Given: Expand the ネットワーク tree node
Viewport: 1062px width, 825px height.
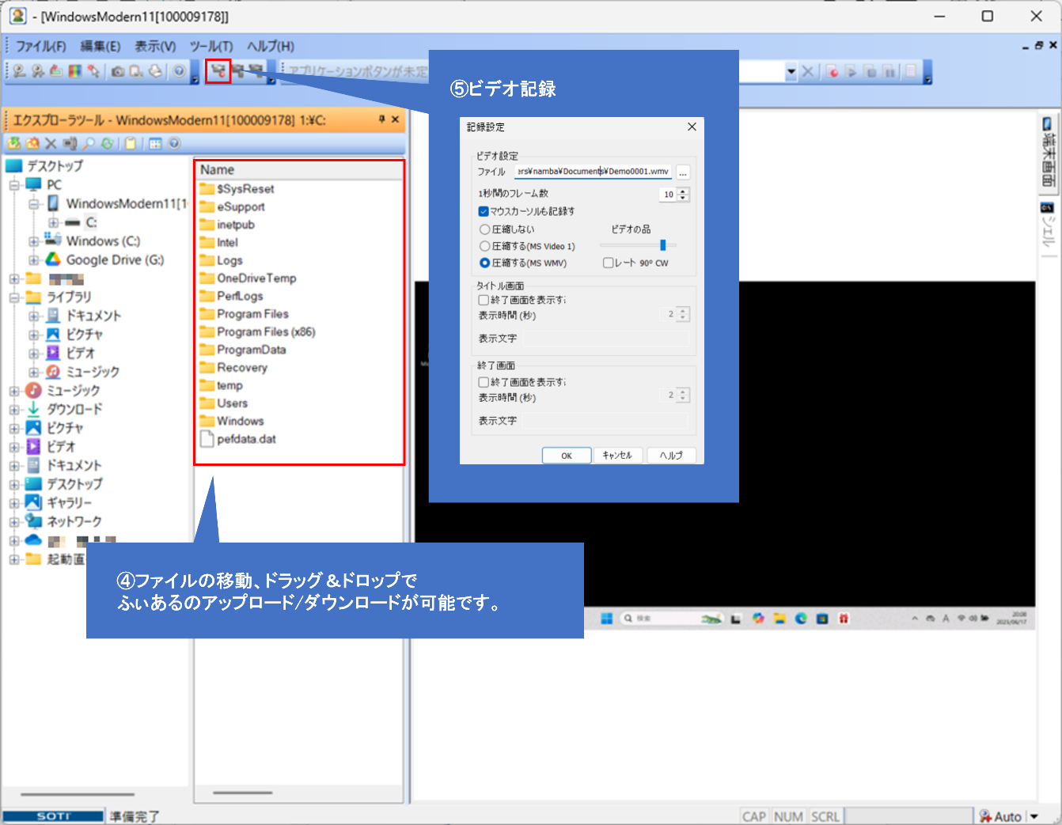Looking at the screenshot, I should point(14,522).
